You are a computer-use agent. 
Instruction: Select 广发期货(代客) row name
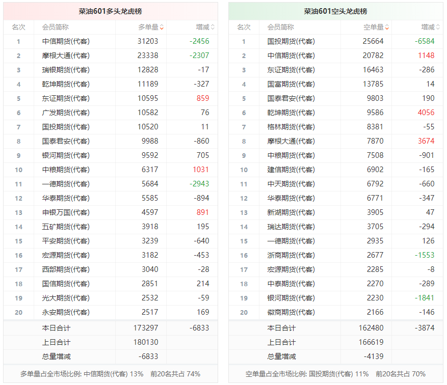click(x=66, y=113)
